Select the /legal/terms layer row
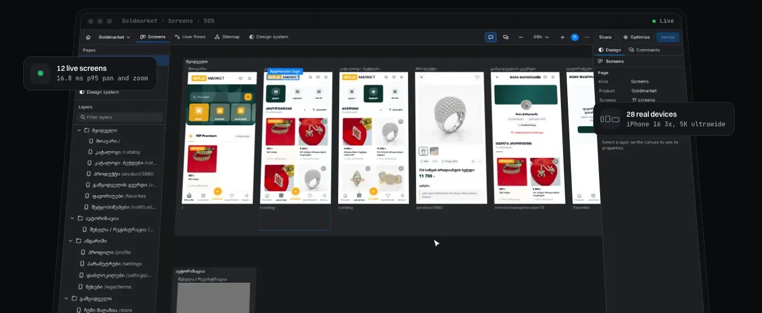 pos(104,287)
